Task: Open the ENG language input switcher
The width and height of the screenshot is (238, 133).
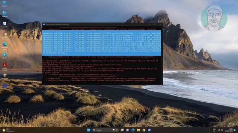Action: [x=214, y=130]
